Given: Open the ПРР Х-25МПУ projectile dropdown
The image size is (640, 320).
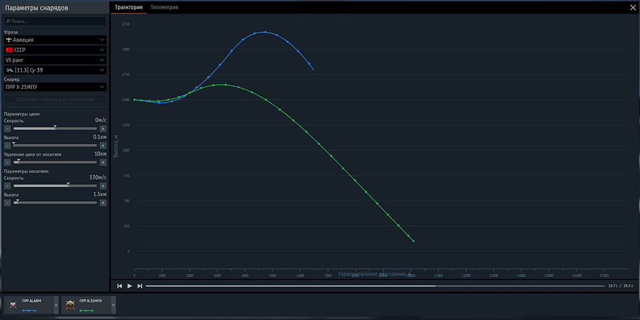Looking at the screenshot, I should click(x=55, y=87).
